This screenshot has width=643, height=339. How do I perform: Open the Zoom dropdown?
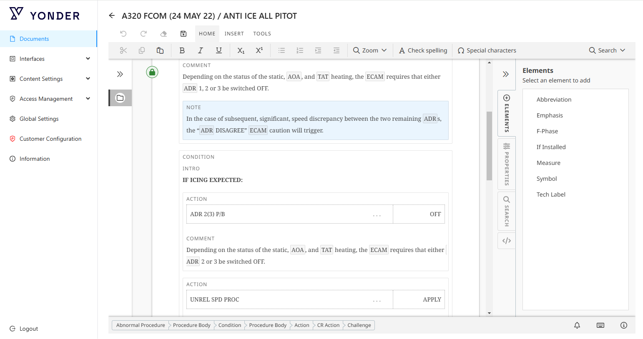[x=370, y=50]
